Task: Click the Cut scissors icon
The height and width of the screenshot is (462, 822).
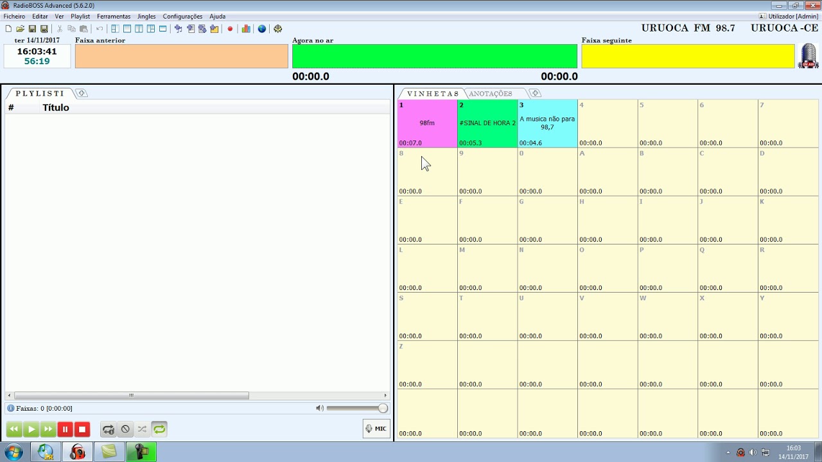Action: tap(60, 29)
